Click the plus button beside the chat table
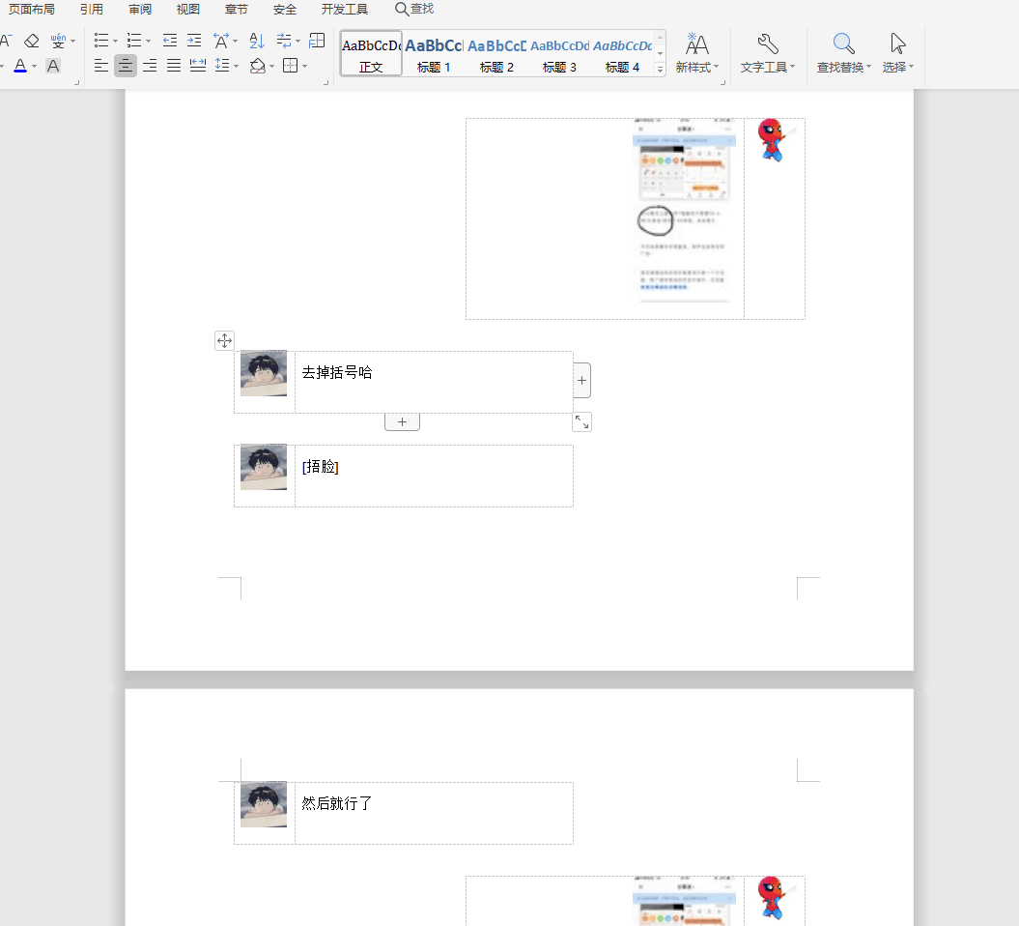Image resolution: width=1019 pixels, height=926 pixels. tap(580, 380)
